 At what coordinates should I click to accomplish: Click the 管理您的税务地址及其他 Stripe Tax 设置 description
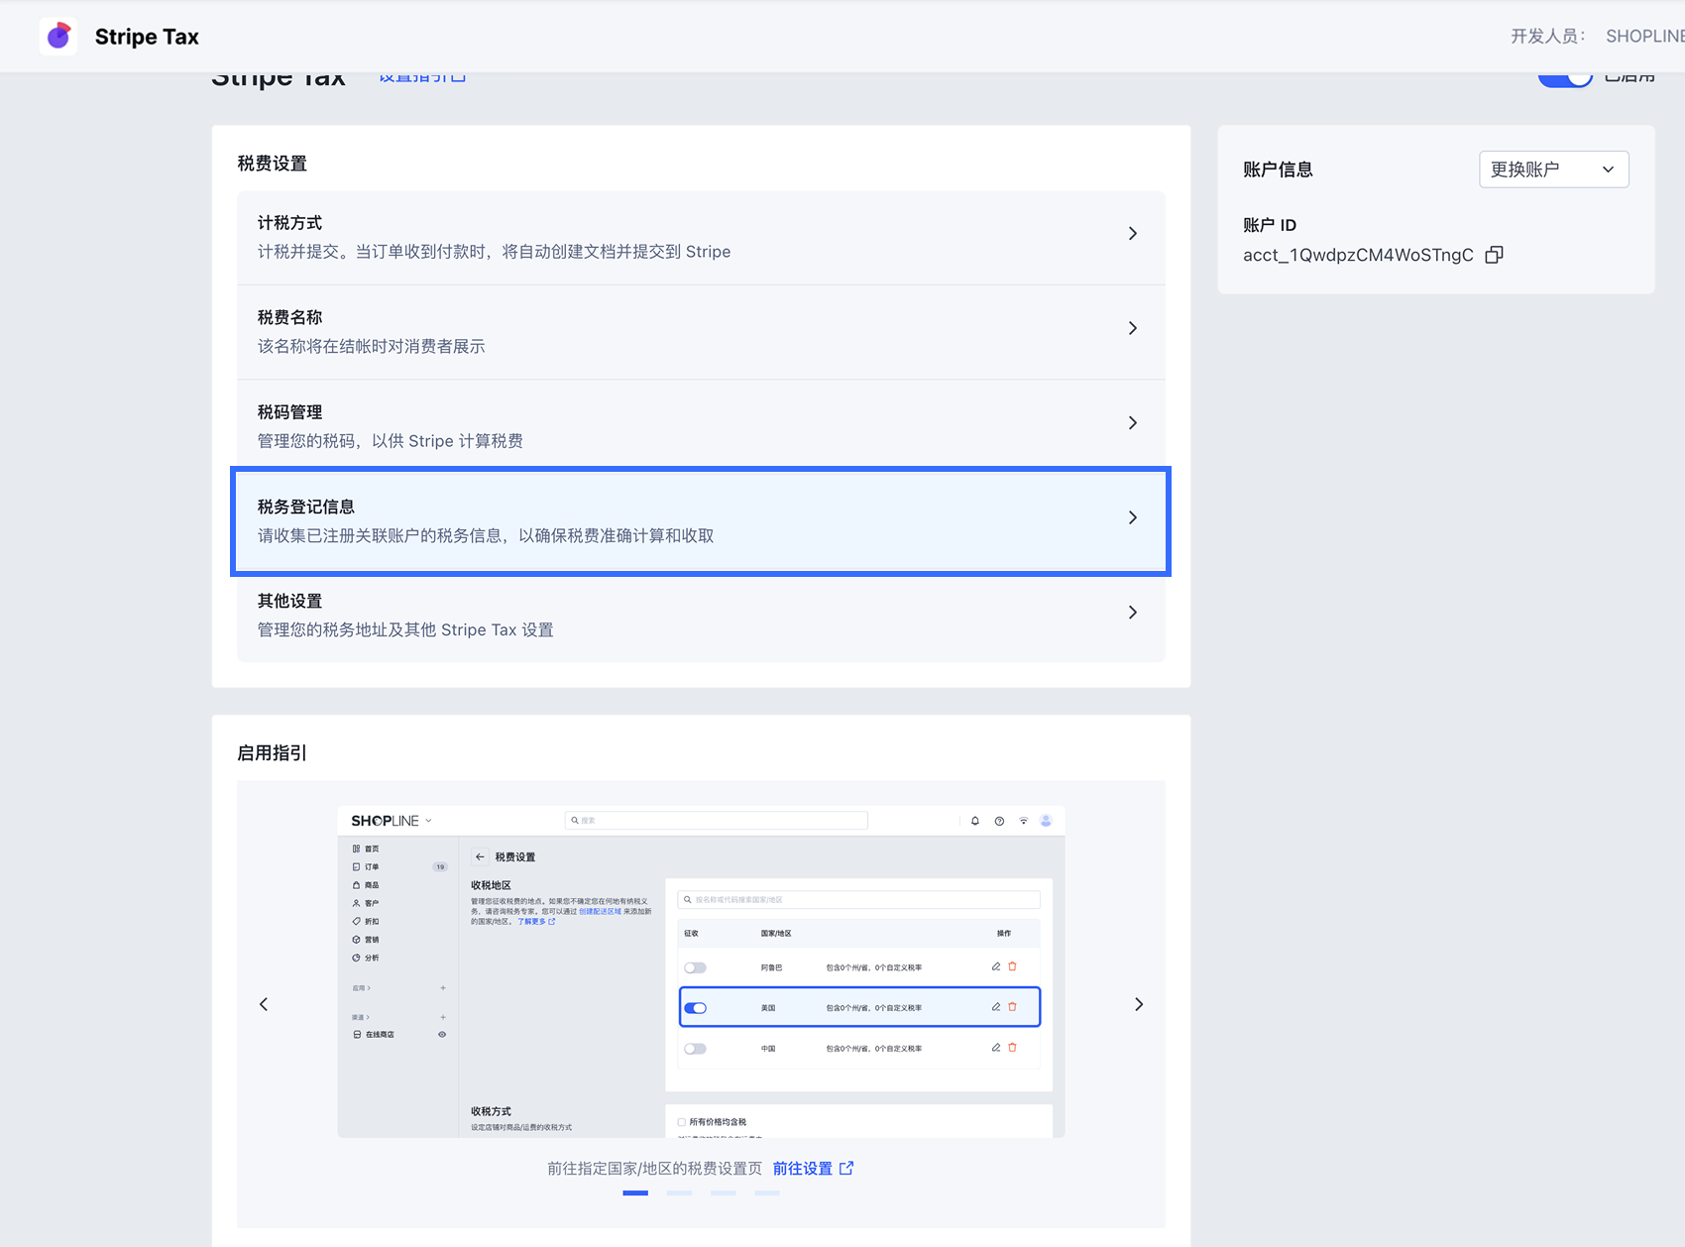(405, 630)
